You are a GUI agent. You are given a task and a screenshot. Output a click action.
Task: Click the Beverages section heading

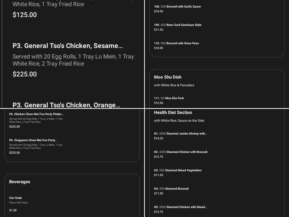tap(20, 182)
